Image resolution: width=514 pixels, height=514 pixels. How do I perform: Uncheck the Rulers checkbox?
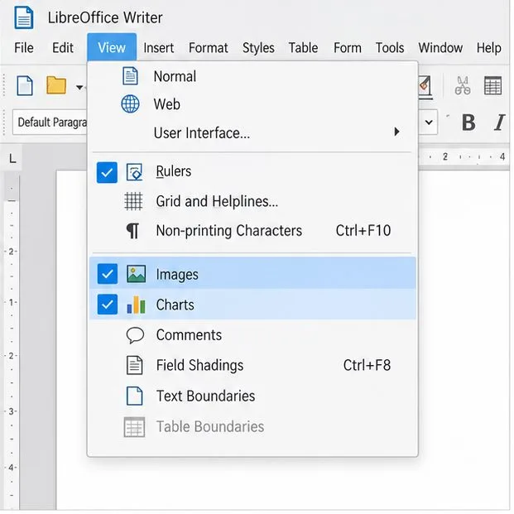click(107, 172)
